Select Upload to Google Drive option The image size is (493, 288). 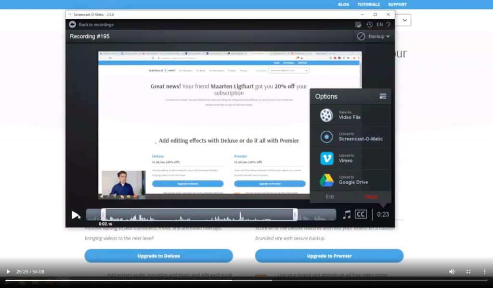coord(350,180)
